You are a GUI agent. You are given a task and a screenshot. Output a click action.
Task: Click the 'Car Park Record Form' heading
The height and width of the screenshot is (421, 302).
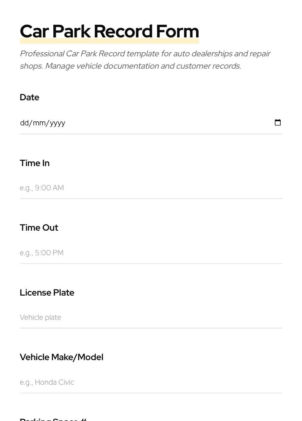pos(109,31)
